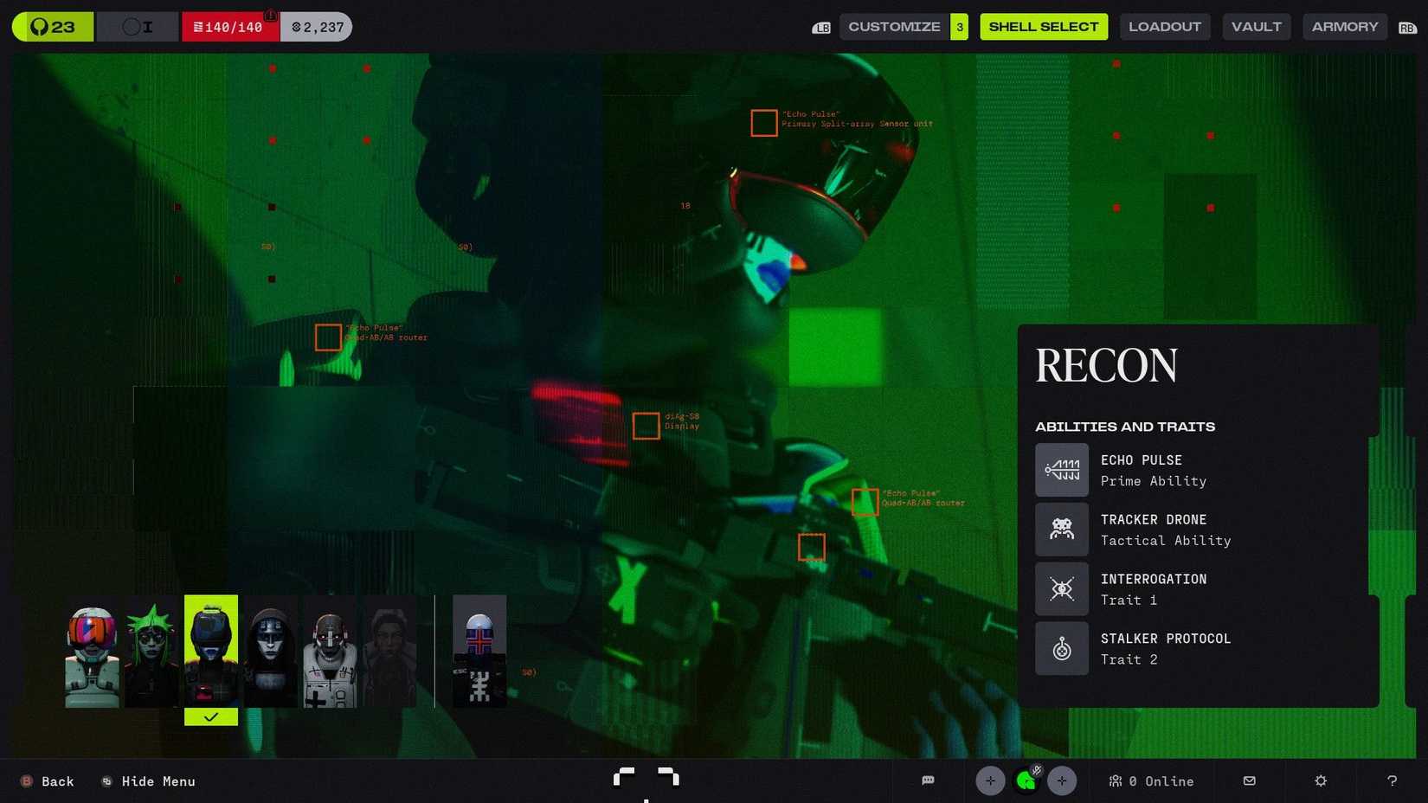Click the red 140/140 capacity indicator
The height and width of the screenshot is (803, 1428).
pyautogui.click(x=230, y=27)
